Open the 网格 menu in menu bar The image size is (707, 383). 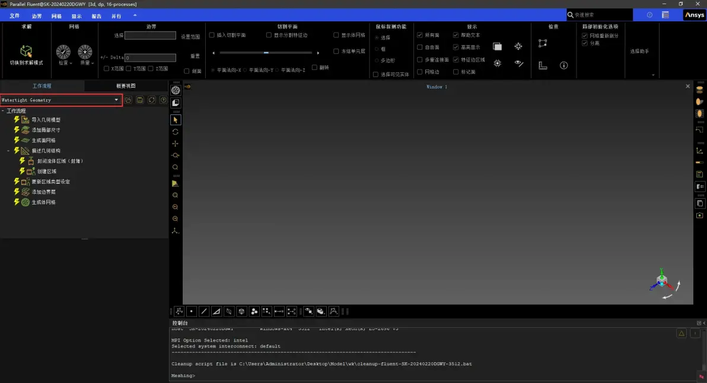[56, 16]
